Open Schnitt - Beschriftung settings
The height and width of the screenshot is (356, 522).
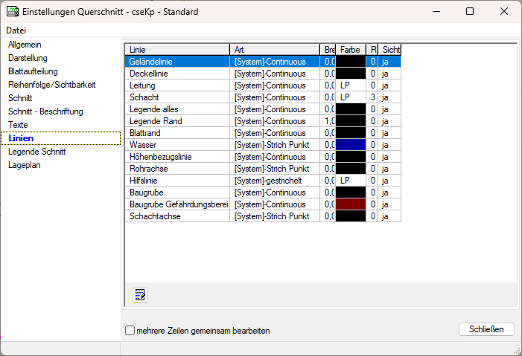click(x=45, y=111)
